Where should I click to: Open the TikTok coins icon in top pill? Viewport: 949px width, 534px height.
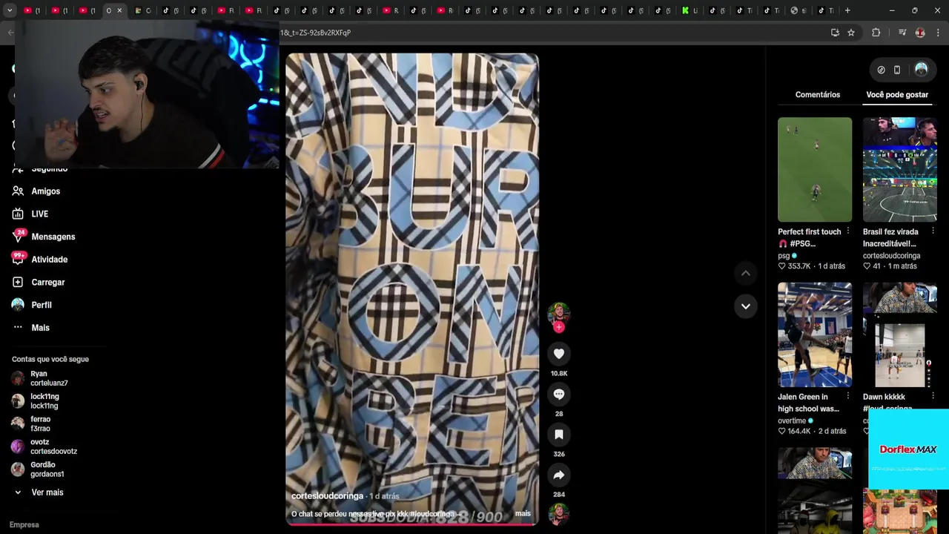881,70
